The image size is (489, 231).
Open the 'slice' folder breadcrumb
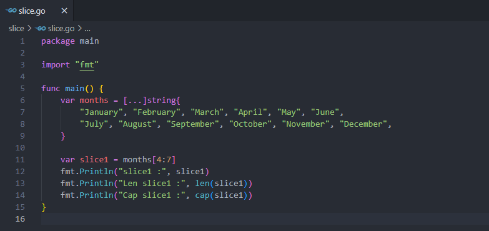point(16,29)
